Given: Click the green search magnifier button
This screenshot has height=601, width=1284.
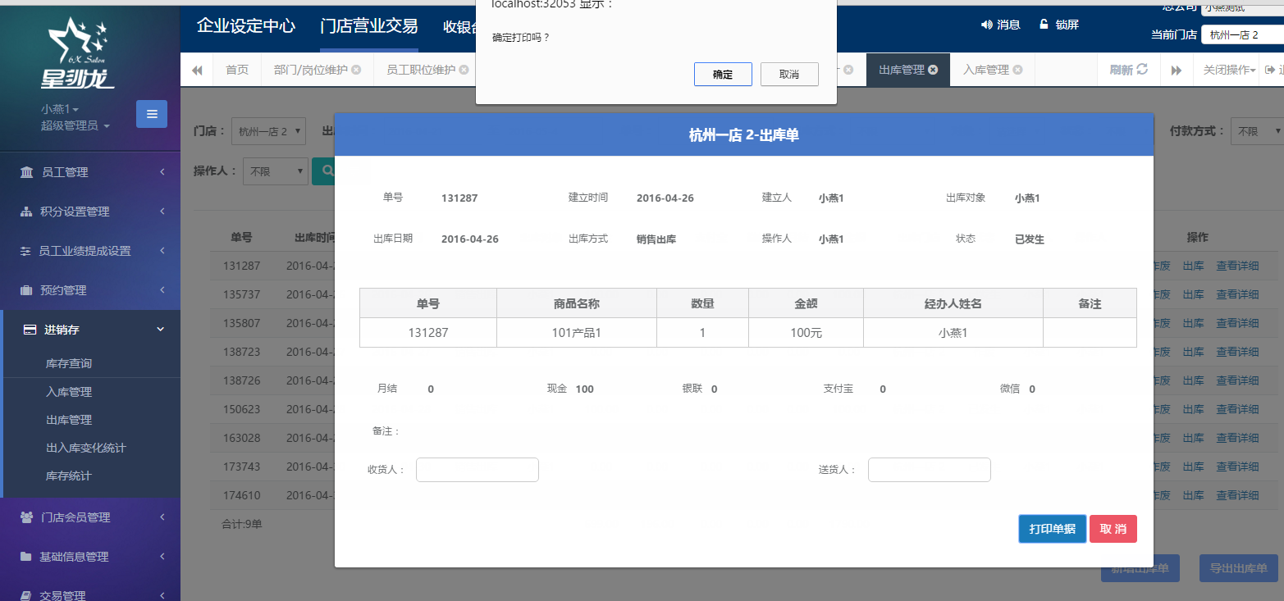Looking at the screenshot, I should coord(326,171).
